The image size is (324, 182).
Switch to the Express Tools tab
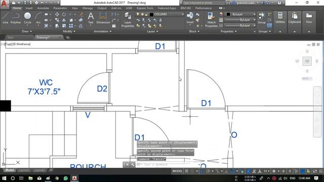pyautogui.click(x=145, y=8)
